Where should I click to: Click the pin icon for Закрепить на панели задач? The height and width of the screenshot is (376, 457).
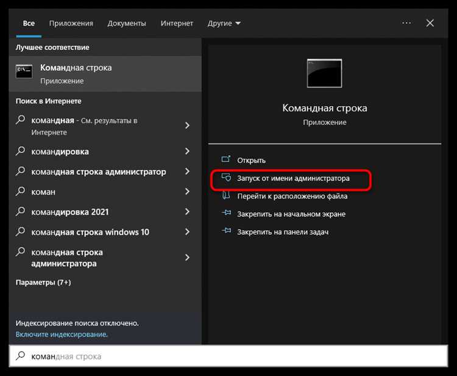click(x=226, y=231)
